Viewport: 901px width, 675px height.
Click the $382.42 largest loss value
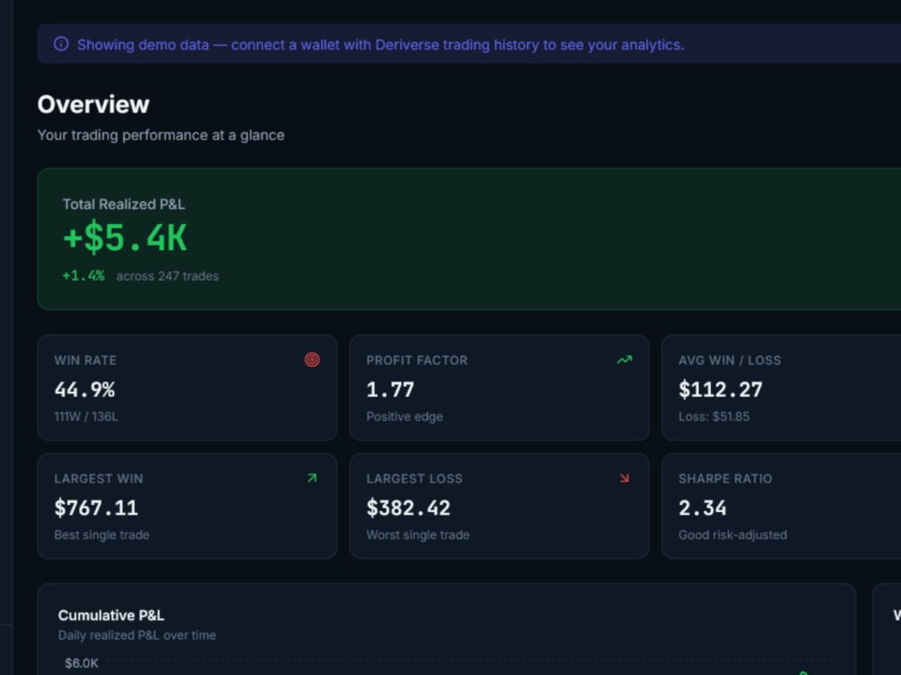coord(408,508)
